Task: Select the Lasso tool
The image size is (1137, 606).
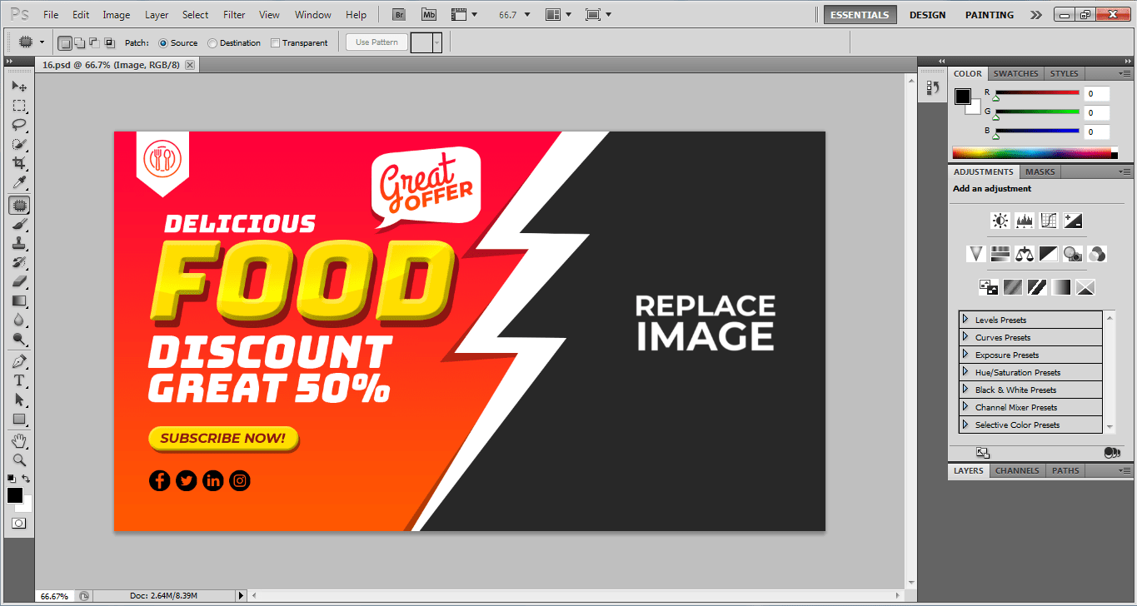Action: tap(18, 125)
